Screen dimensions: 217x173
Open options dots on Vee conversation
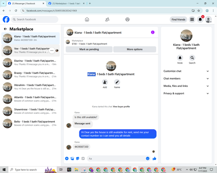(52, 51)
